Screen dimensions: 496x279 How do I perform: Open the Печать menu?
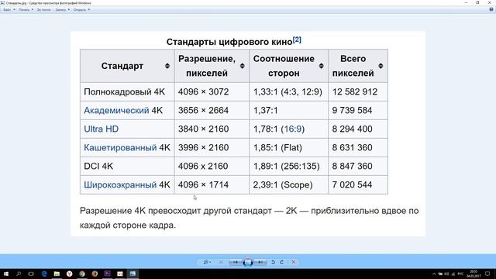click(x=26, y=10)
